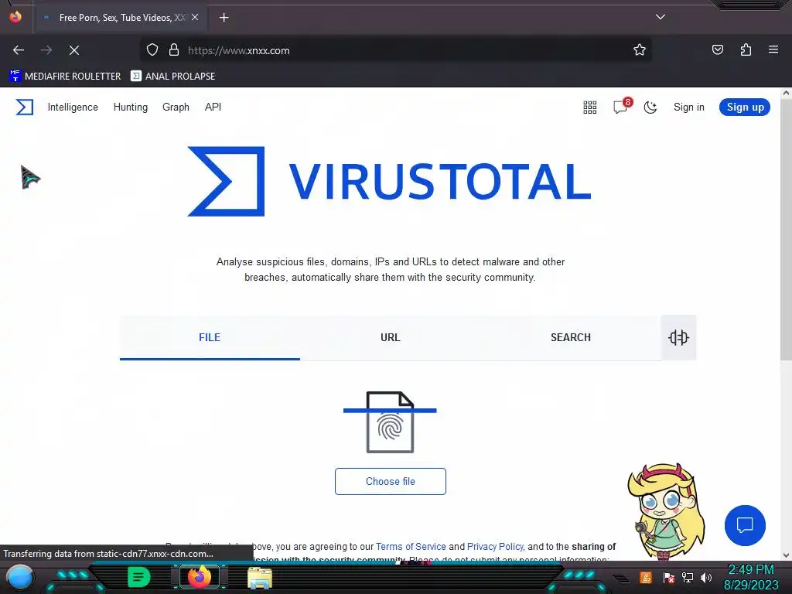The width and height of the screenshot is (792, 594).
Task: Click Firefox icon at tab bar left
Action: tap(15, 17)
